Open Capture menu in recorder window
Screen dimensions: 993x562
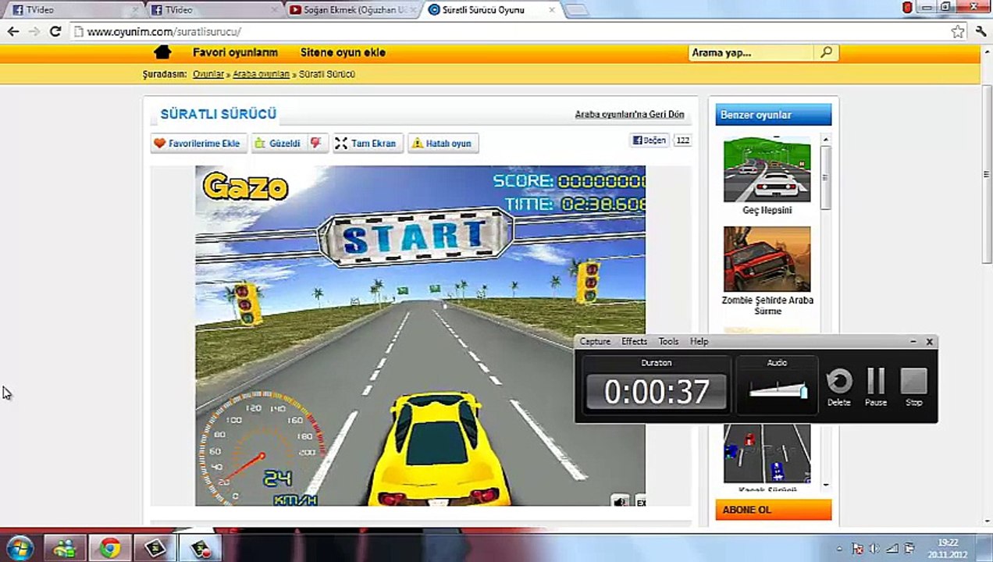pos(595,341)
